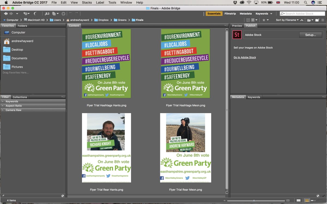Screen dimensions: 327x204
Task: Select Macintosh HD in the path bar
Action: tap(34, 20)
